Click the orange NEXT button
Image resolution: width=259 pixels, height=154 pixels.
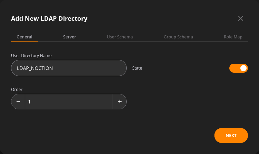tap(231, 135)
